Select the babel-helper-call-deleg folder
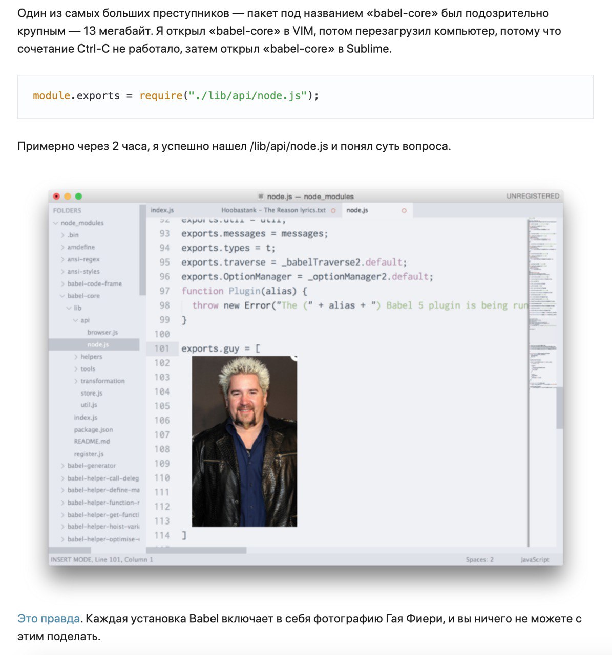 click(103, 478)
